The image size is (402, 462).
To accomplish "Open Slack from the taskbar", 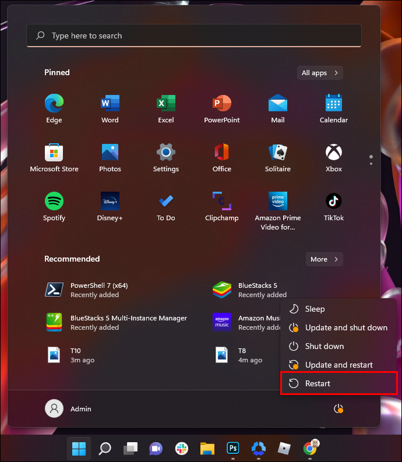I will tap(182, 449).
